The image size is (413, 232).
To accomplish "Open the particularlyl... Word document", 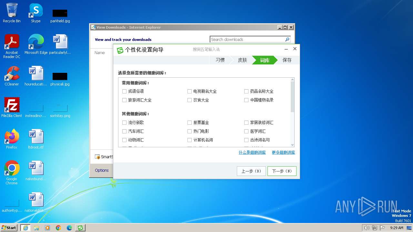I will tap(60, 44).
